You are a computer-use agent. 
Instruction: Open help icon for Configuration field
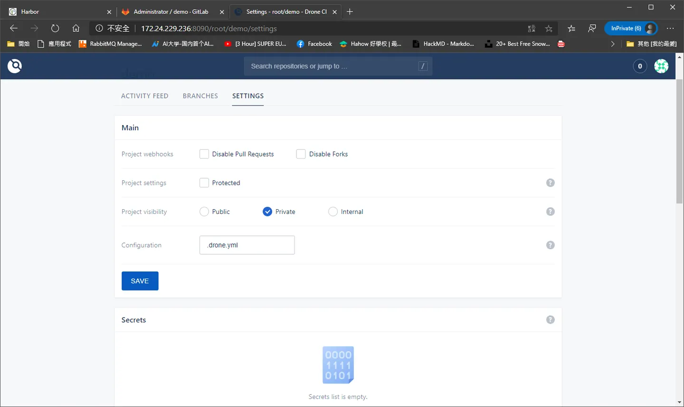coord(551,245)
